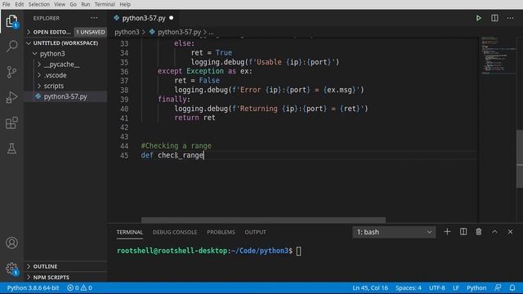Open the Go menu
The width and height of the screenshot is (523, 294).
pos(73,4)
